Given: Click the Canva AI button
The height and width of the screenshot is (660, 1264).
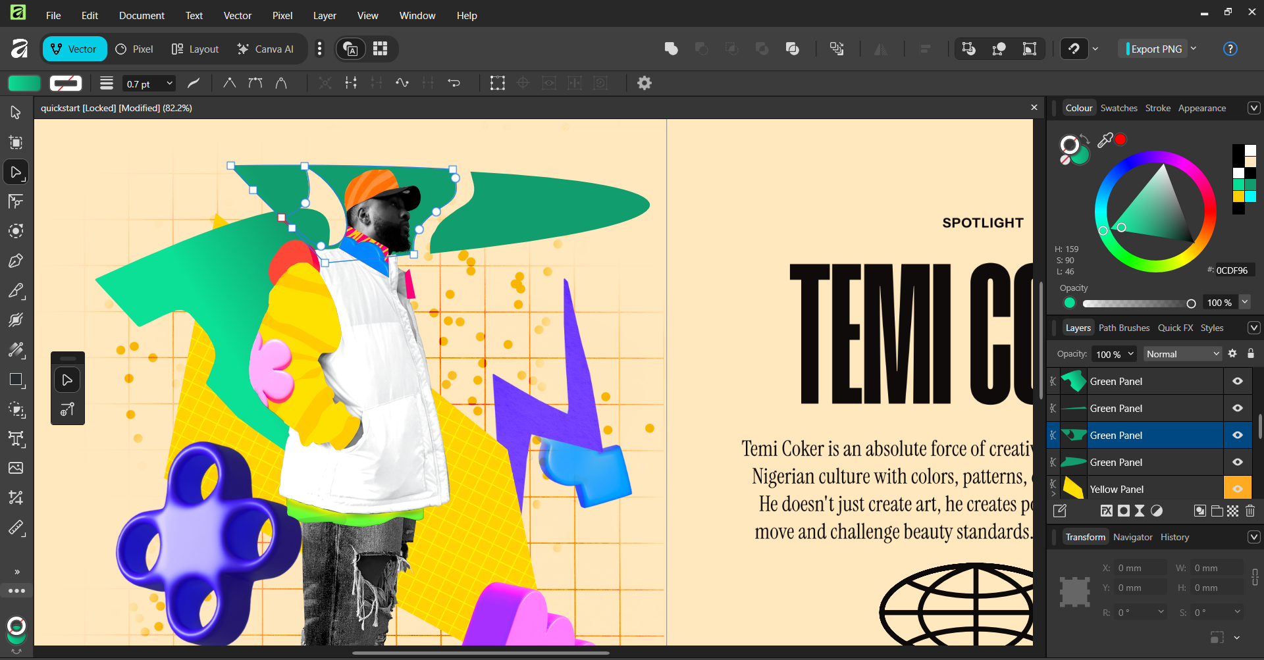Looking at the screenshot, I should [265, 49].
